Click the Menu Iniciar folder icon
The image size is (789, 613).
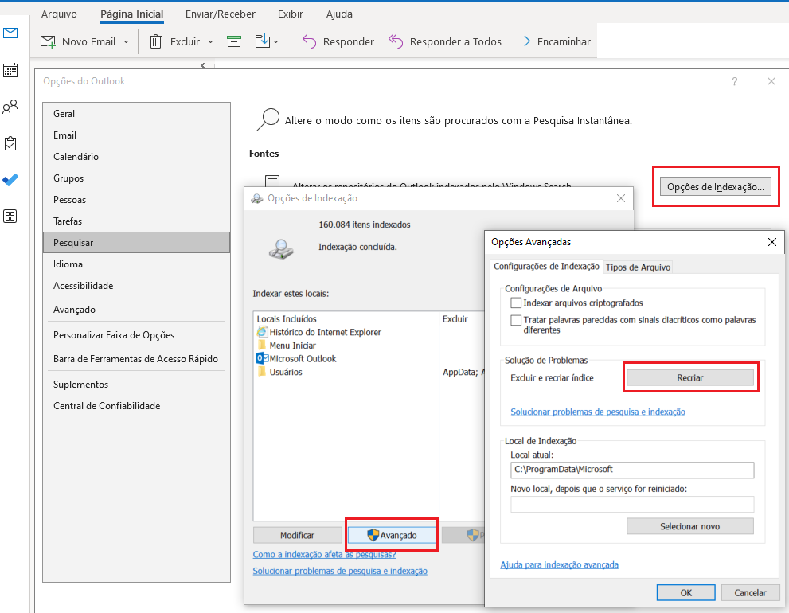(262, 346)
